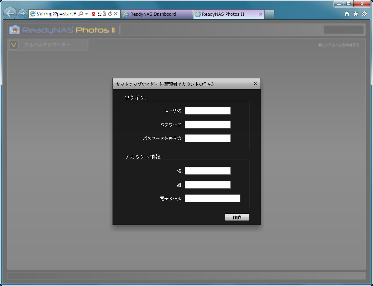Close the setup wizard dialog with X
This screenshot has height=286, width=373.
click(255, 84)
